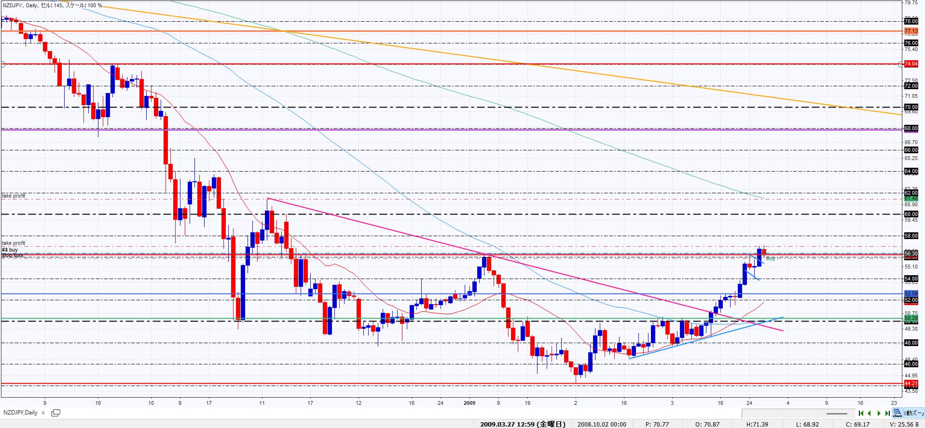Select the NZDJPY,Daily chart tab
Viewport: 925px width, 428px height.
pyautogui.click(x=21, y=413)
